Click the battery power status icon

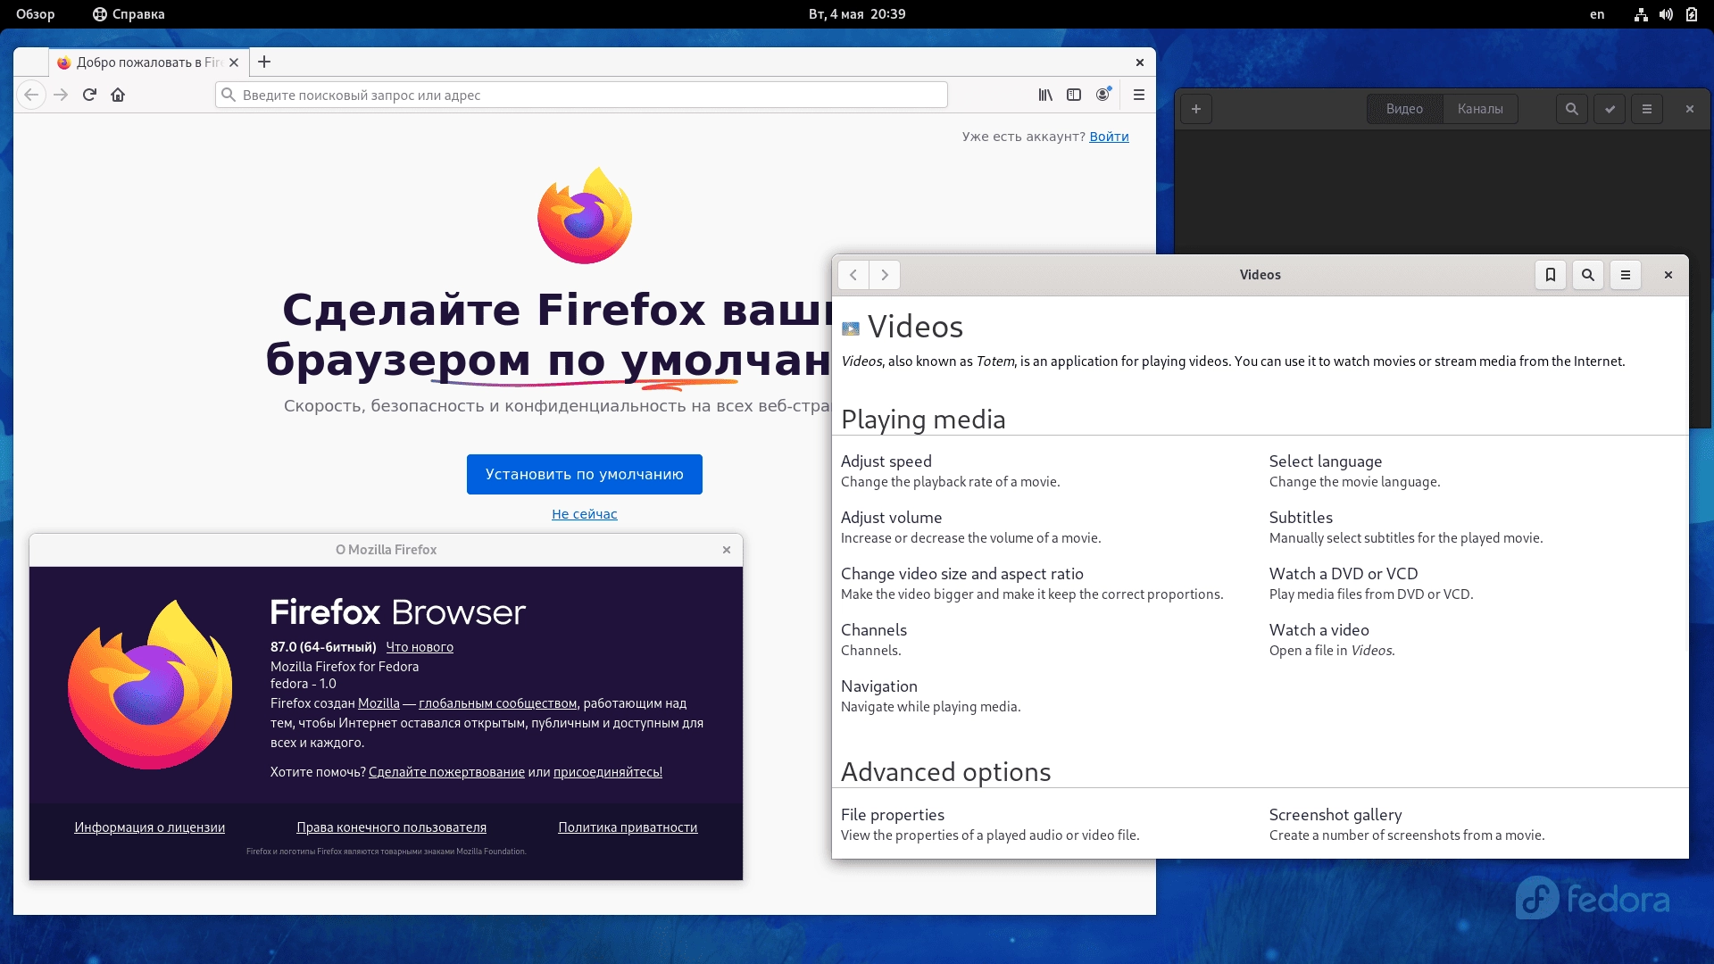[1691, 14]
